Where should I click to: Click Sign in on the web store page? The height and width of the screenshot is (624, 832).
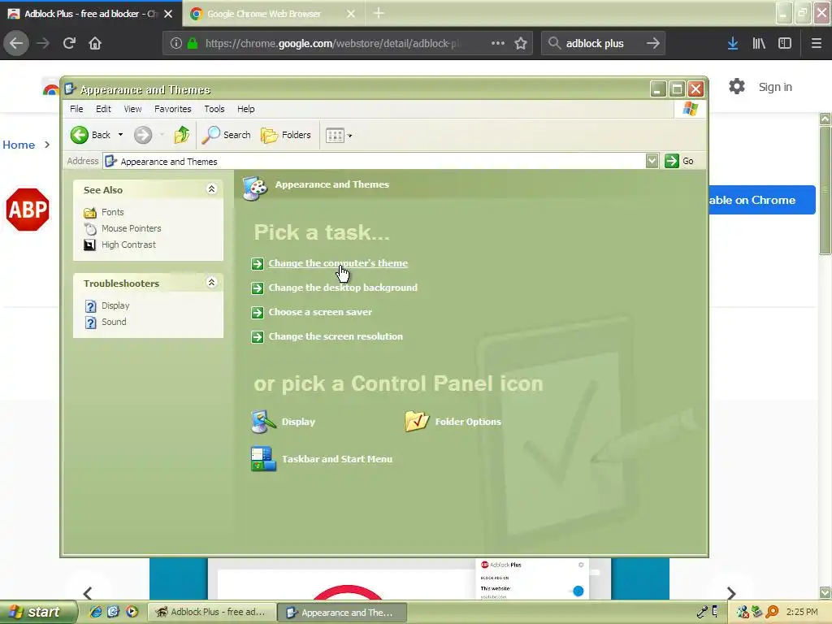tap(775, 87)
